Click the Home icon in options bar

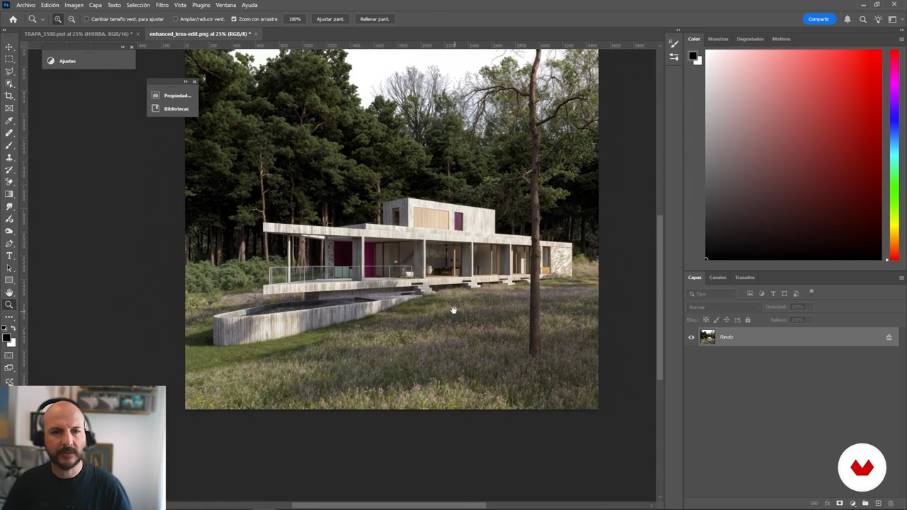click(13, 19)
